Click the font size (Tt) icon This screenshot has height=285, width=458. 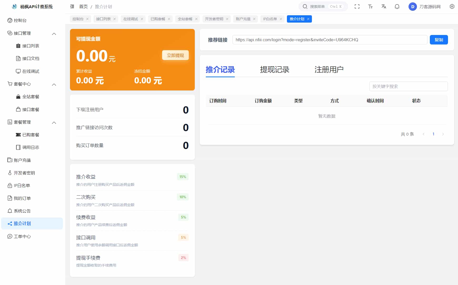click(x=371, y=6)
